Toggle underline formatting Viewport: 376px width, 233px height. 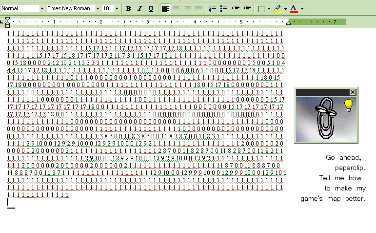coord(151,9)
